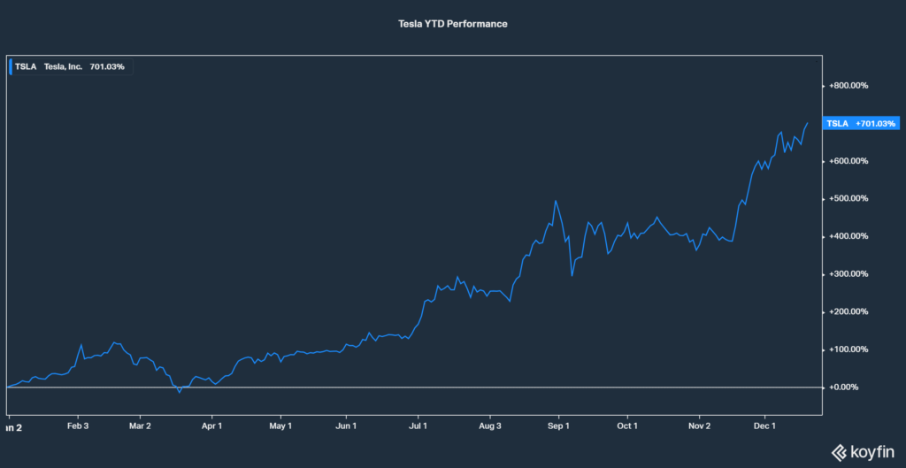Click the Jun 1 date label
The image size is (906, 468).
coord(347,426)
